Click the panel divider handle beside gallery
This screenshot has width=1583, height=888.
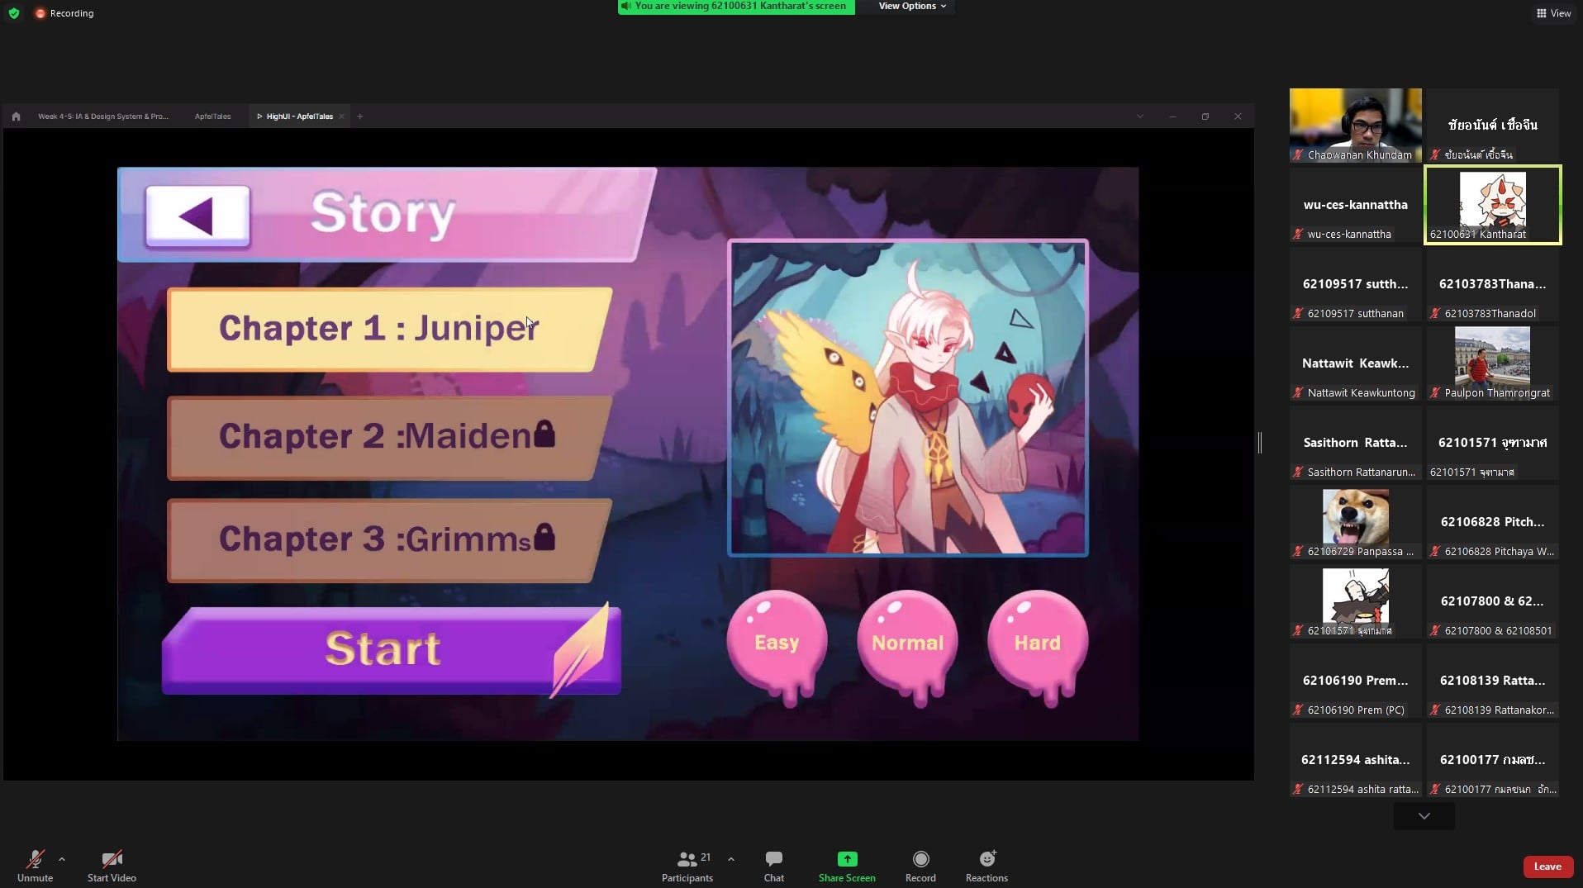point(1260,443)
